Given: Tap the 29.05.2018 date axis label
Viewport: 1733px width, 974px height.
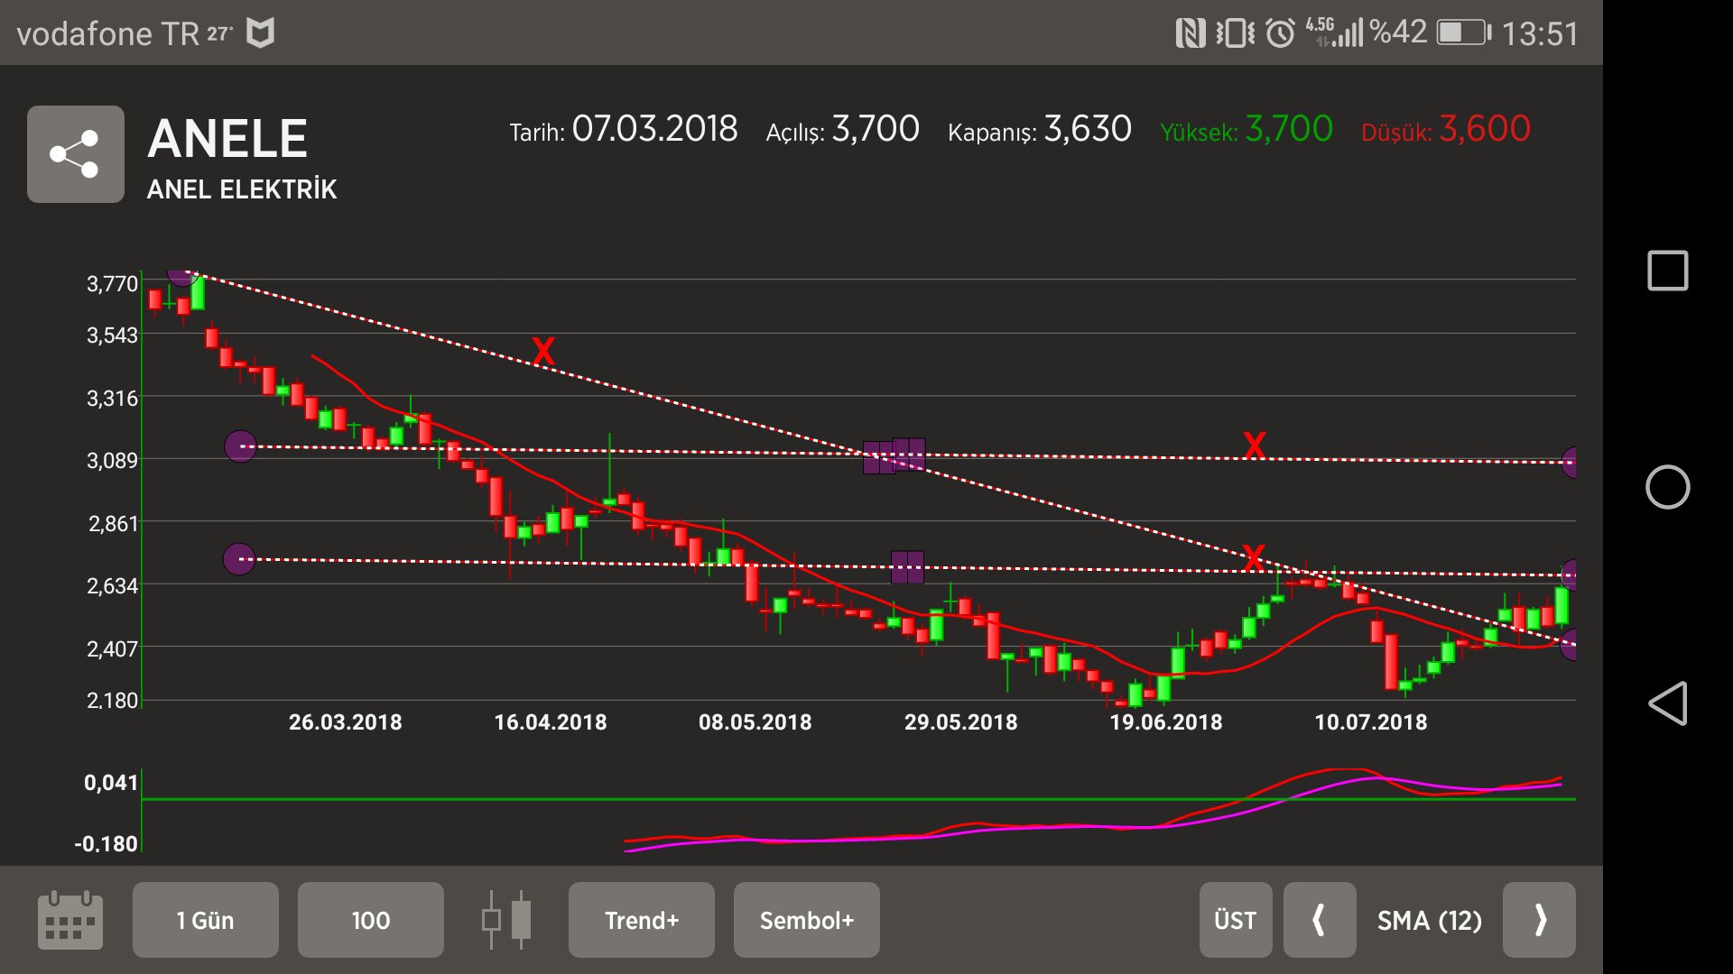Looking at the screenshot, I should [961, 722].
